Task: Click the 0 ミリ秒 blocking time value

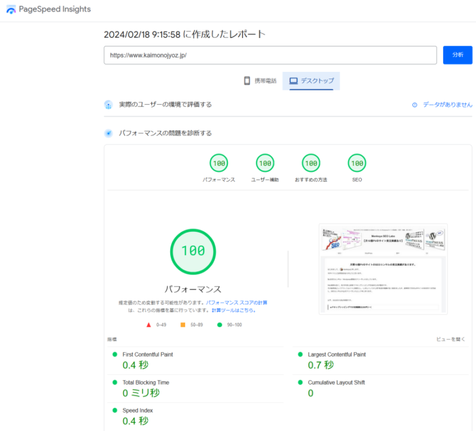Action: 141,393
